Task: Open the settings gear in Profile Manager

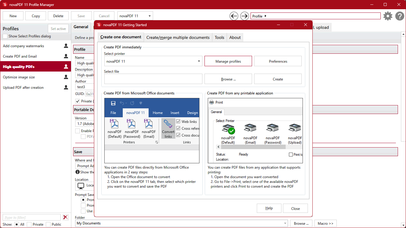Action: point(388,16)
